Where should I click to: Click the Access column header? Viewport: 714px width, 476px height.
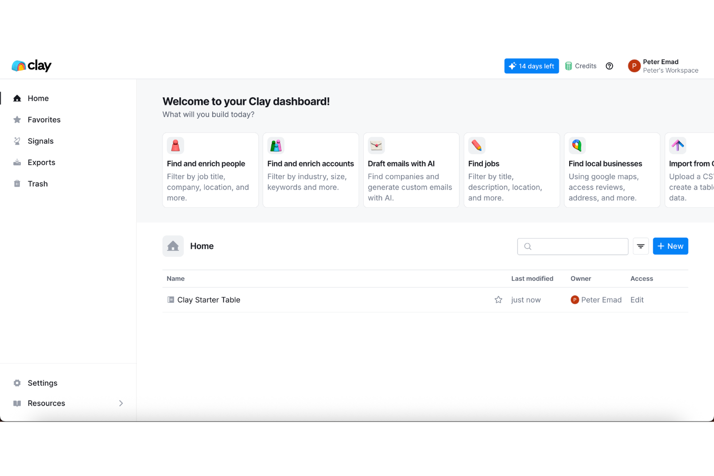point(642,279)
